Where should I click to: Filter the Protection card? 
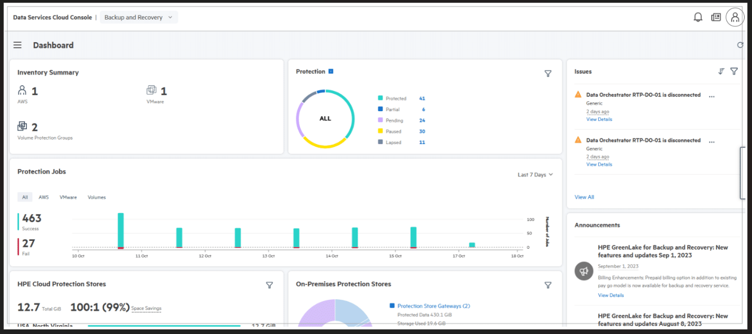548,73
